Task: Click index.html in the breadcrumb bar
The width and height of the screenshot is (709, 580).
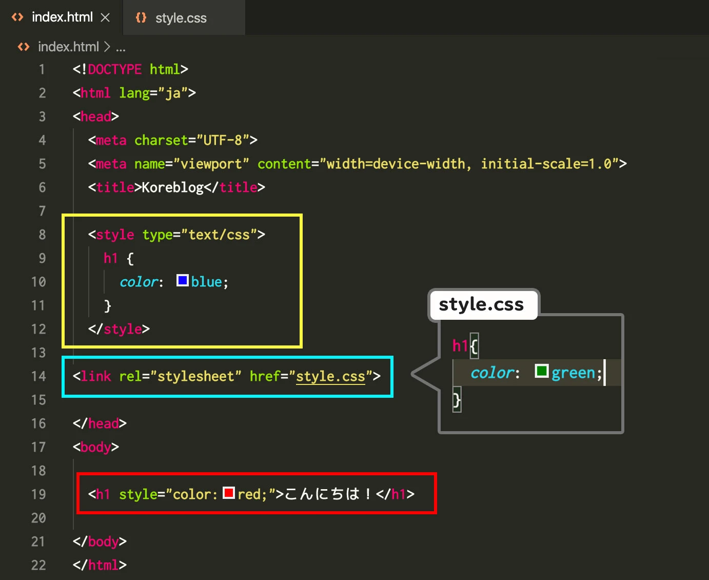Action: click(x=68, y=47)
